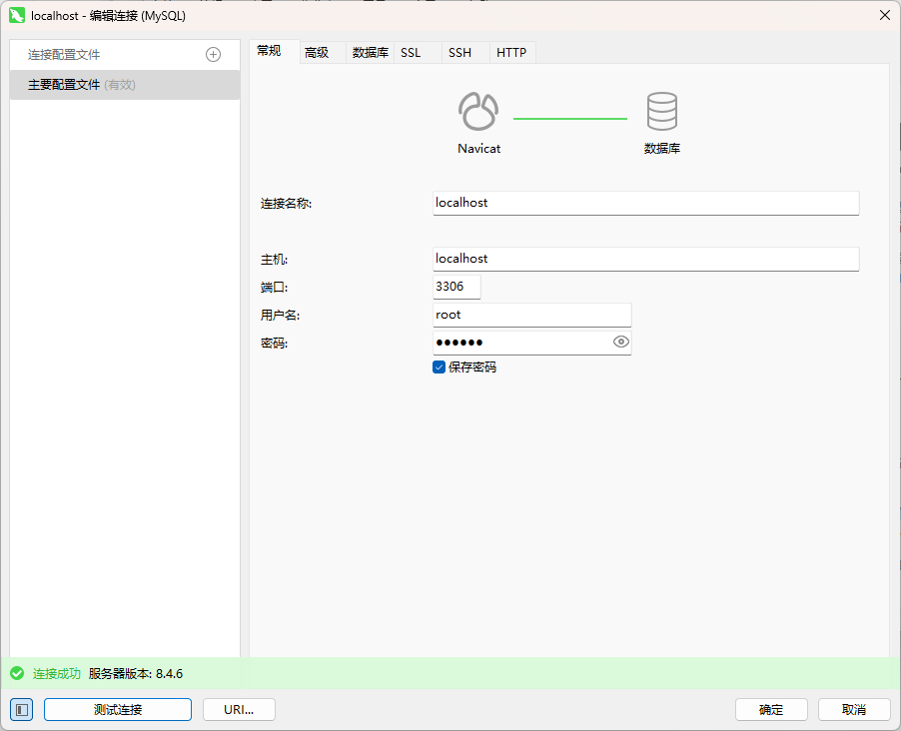
Task: Click the 主机 input field
Action: click(646, 259)
